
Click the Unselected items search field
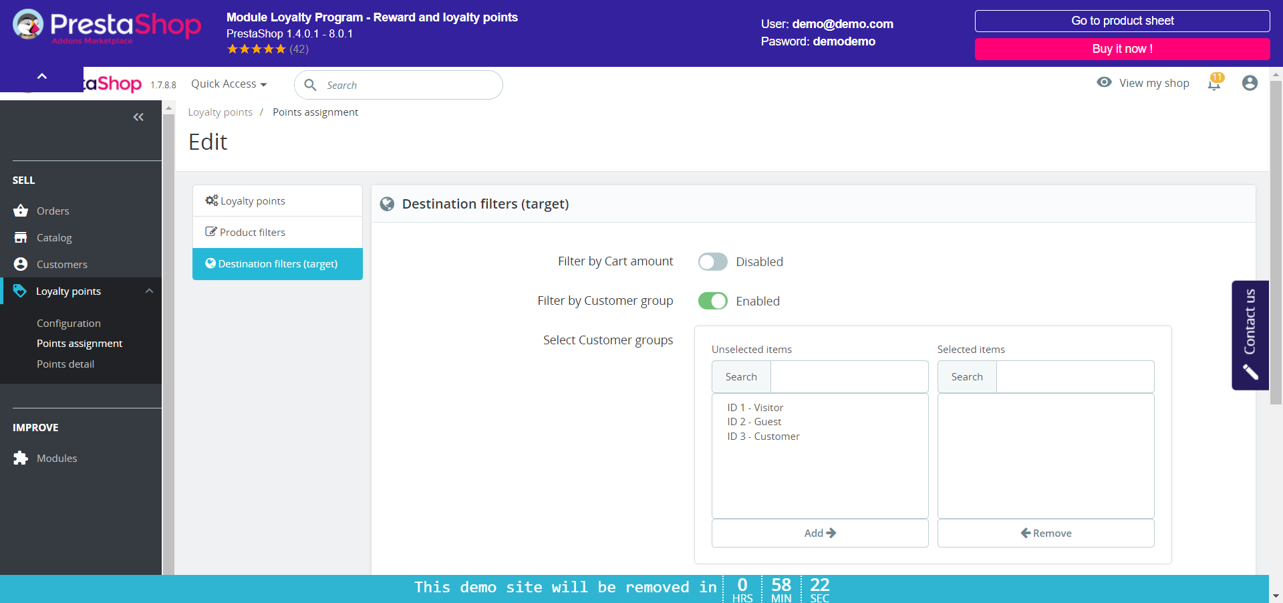849,376
